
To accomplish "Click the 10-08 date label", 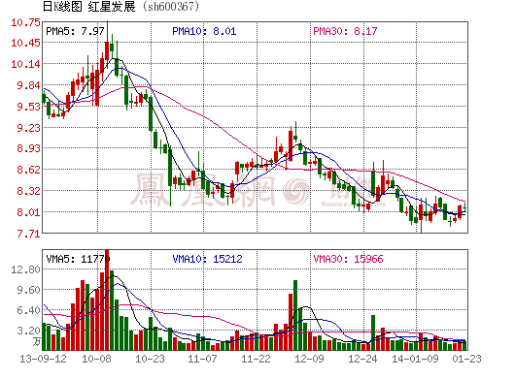I will pos(96,359).
